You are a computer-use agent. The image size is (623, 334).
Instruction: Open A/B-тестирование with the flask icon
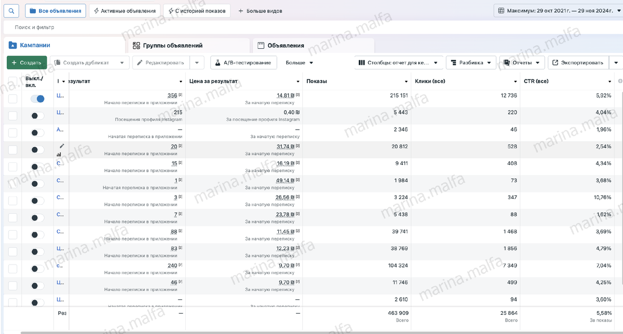tap(244, 63)
